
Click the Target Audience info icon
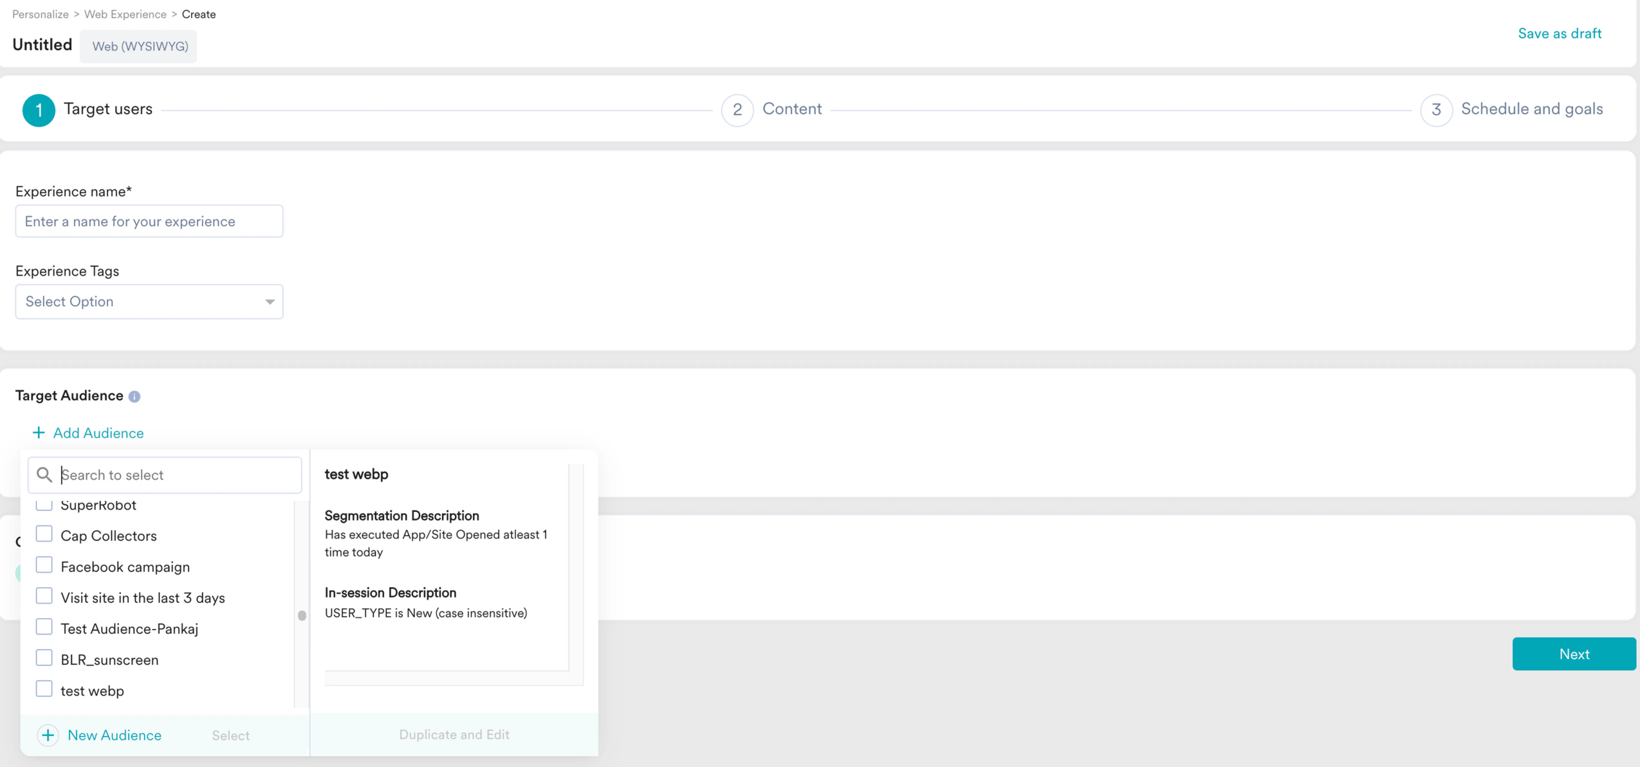134,397
